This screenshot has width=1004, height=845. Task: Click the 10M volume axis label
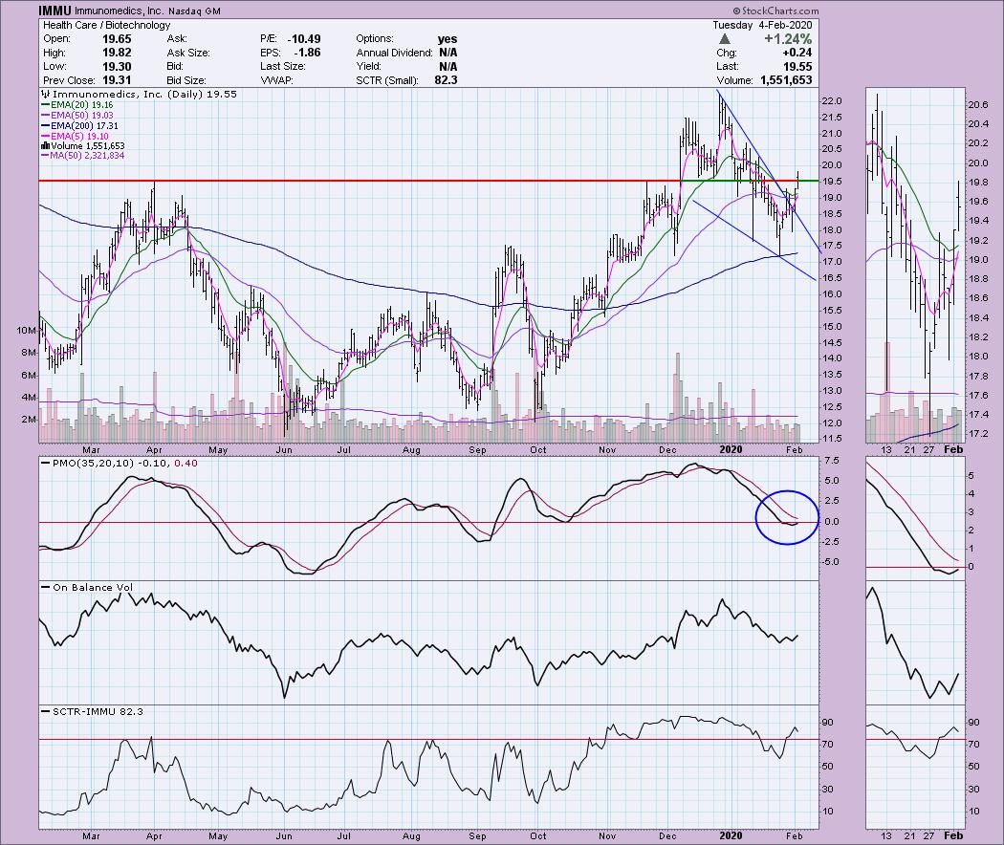point(26,331)
